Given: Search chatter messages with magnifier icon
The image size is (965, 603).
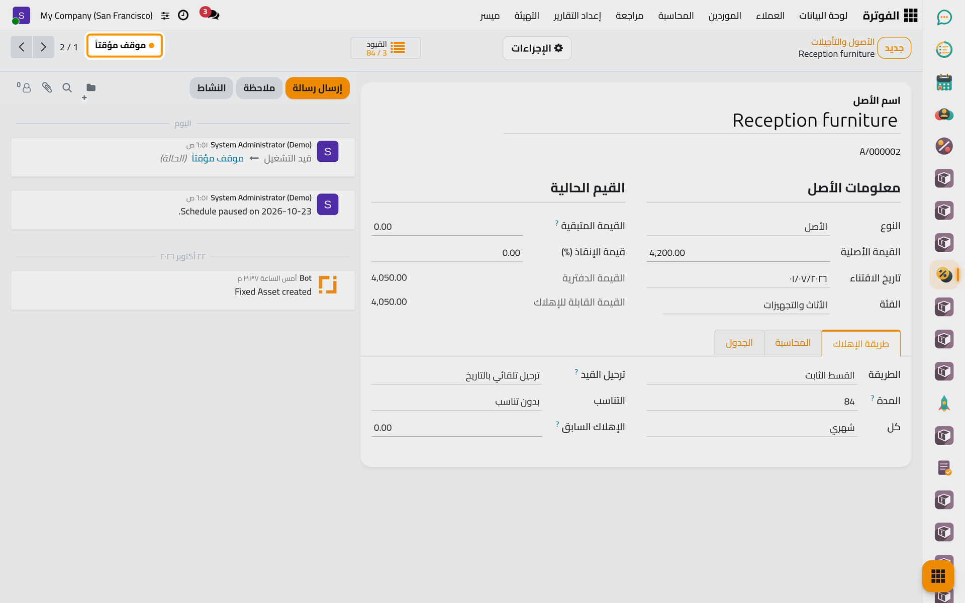Looking at the screenshot, I should pyautogui.click(x=67, y=88).
